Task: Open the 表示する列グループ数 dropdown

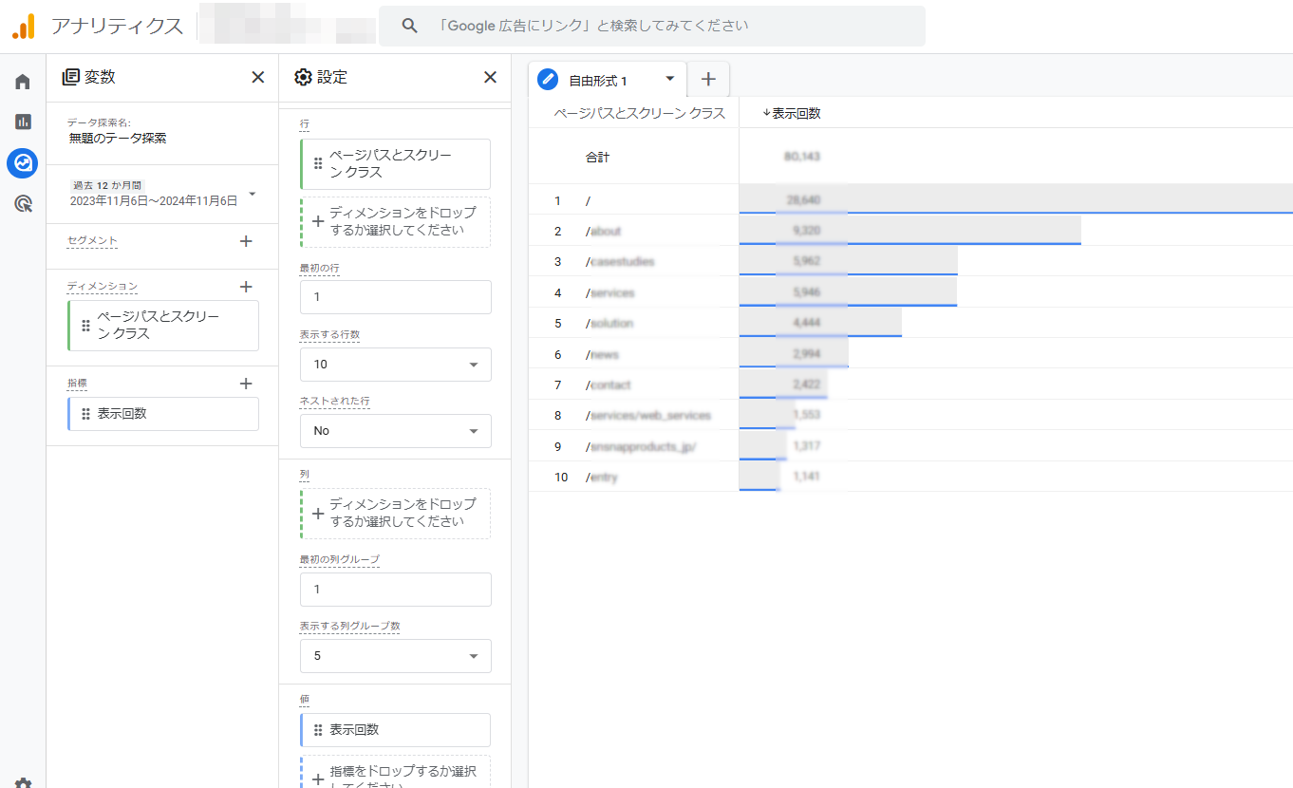Action: [x=396, y=656]
